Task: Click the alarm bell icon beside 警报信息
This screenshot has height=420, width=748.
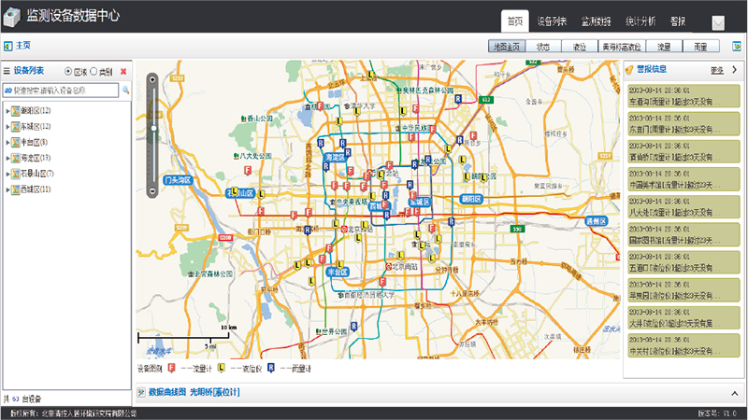Action: point(629,69)
